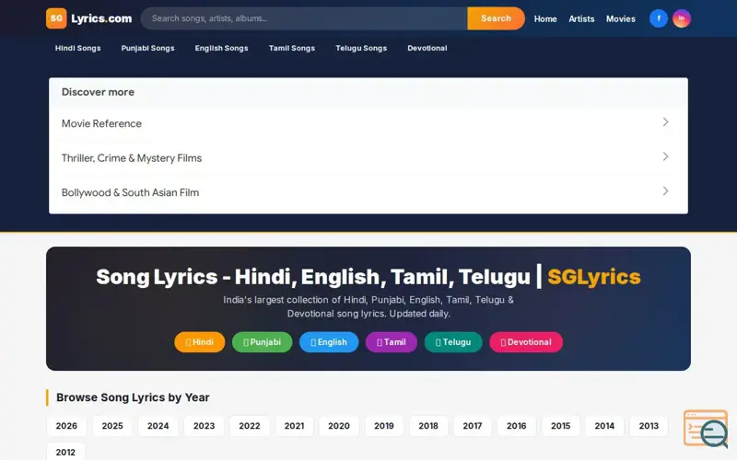The image size is (737, 460).
Task: Click the pink Devotional pill button
Action: (x=526, y=342)
